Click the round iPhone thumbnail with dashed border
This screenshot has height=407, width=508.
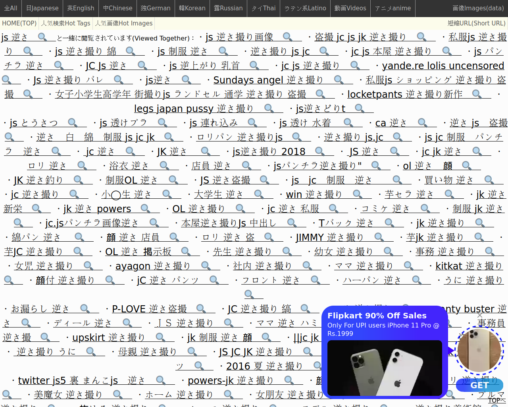coord(479,350)
